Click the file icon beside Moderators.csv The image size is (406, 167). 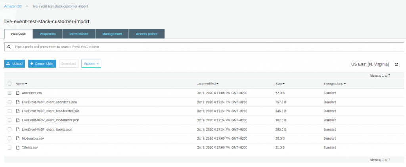pyautogui.click(x=17, y=138)
